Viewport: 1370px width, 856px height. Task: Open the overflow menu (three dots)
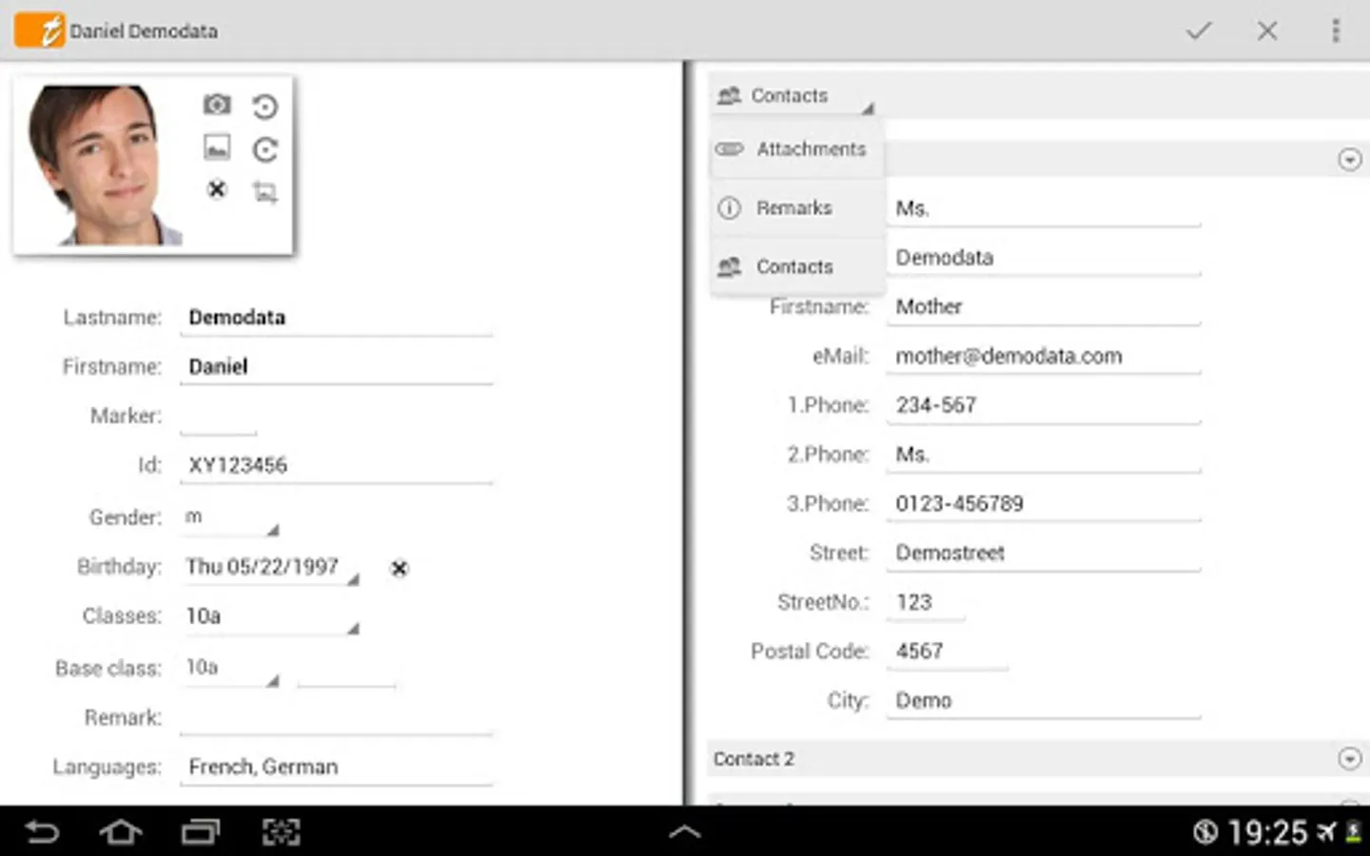pos(1336,30)
